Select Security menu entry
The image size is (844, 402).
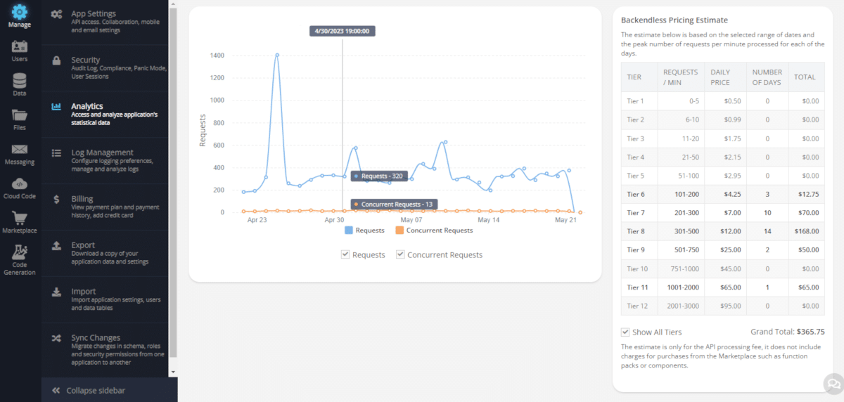pos(105,68)
